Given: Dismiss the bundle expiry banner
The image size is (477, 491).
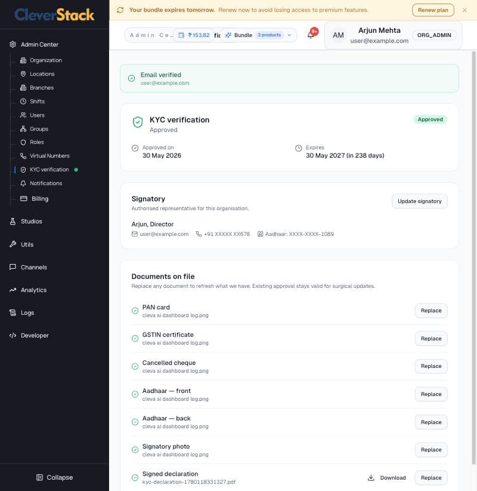Looking at the screenshot, I should 464,10.
